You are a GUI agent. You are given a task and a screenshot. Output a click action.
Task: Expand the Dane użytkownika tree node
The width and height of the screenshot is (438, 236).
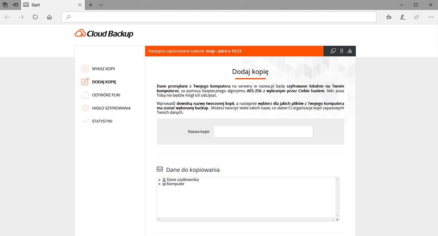pyautogui.click(x=159, y=180)
